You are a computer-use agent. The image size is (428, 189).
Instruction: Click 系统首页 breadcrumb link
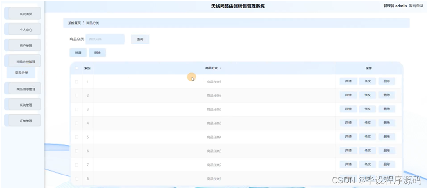74,23
